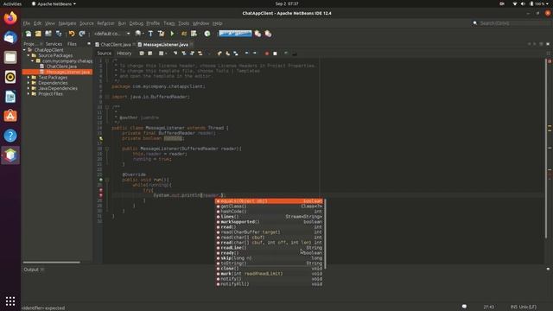Open the Tools menu

[x=183, y=23]
